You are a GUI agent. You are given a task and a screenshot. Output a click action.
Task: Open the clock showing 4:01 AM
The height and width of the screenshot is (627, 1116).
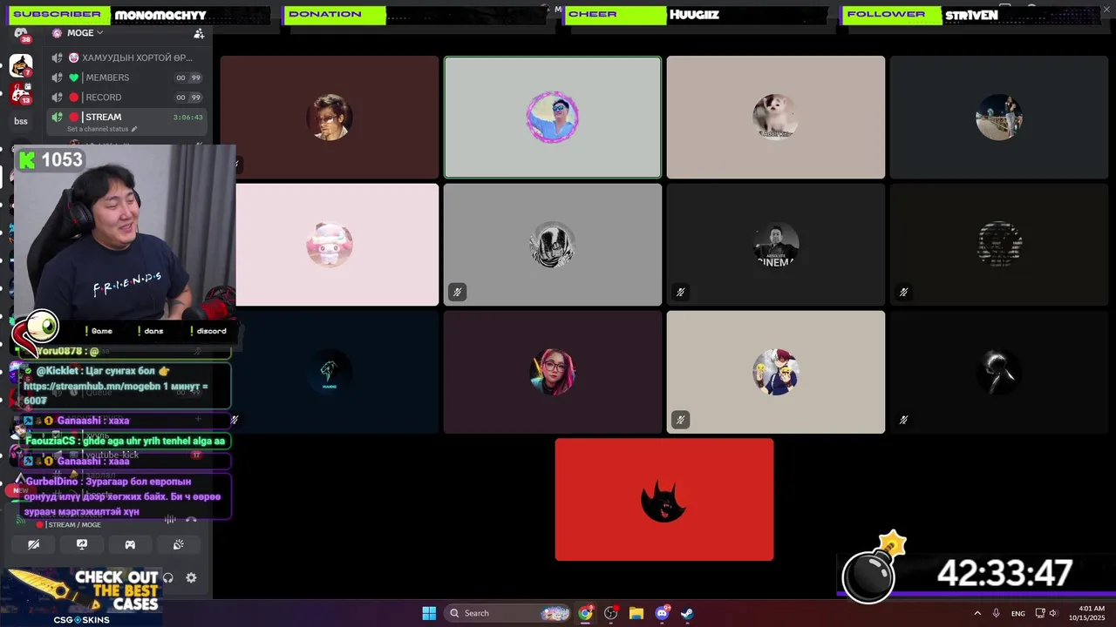coord(1092,613)
